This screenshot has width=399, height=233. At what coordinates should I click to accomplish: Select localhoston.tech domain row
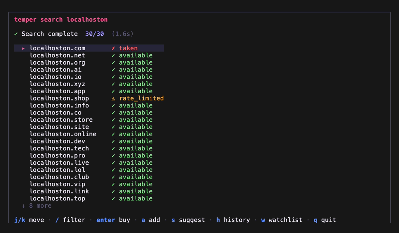89,148
